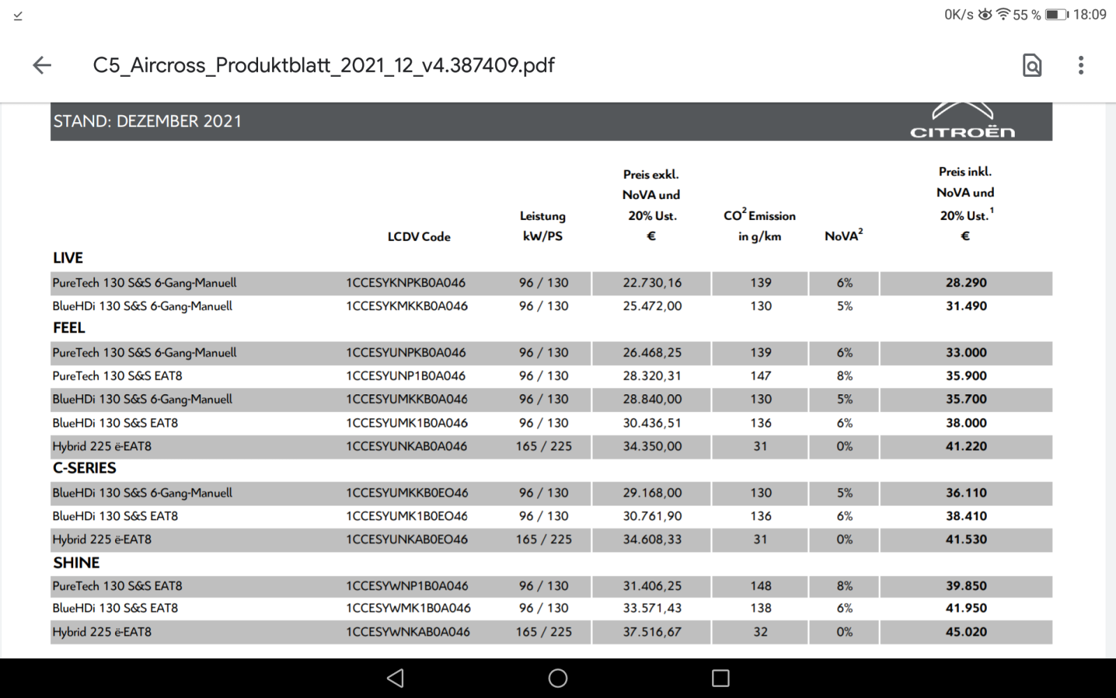Open the three-dot overflow menu

pyautogui.click(x=1080, y=65)
